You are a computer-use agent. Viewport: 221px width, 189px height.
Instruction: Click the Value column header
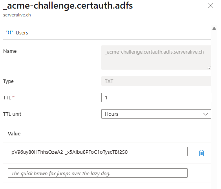14,134
